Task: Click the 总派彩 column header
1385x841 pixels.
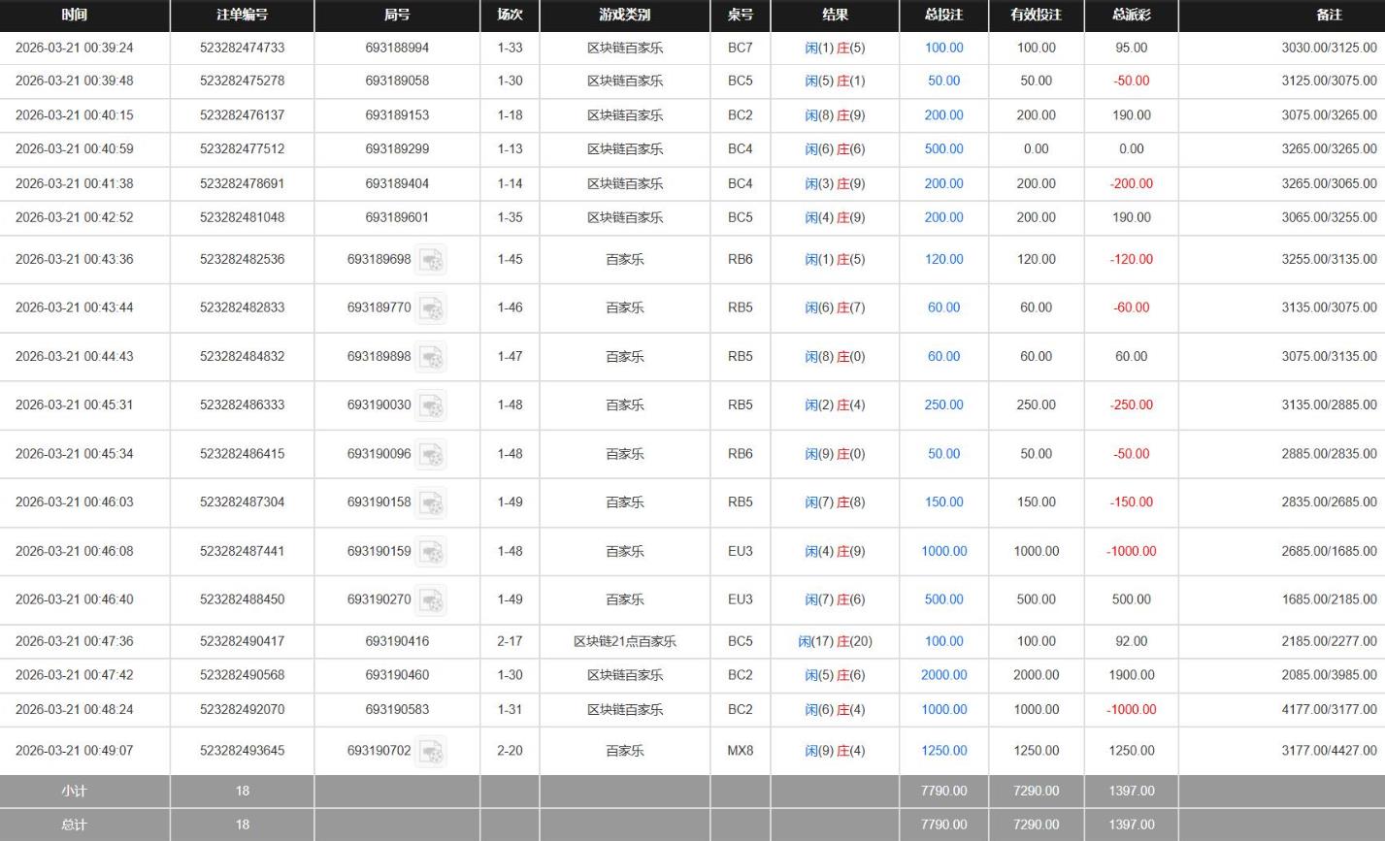Action: (x=1131, y=16)
